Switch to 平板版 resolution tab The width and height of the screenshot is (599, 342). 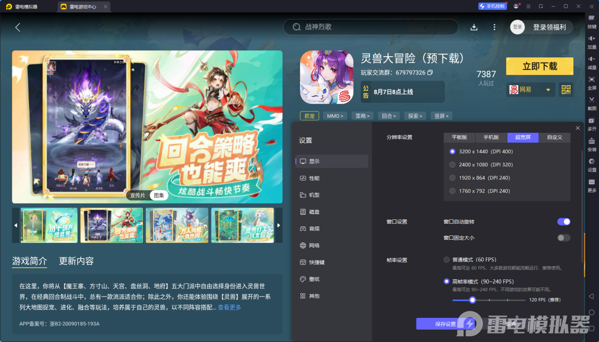coord(459,137)
